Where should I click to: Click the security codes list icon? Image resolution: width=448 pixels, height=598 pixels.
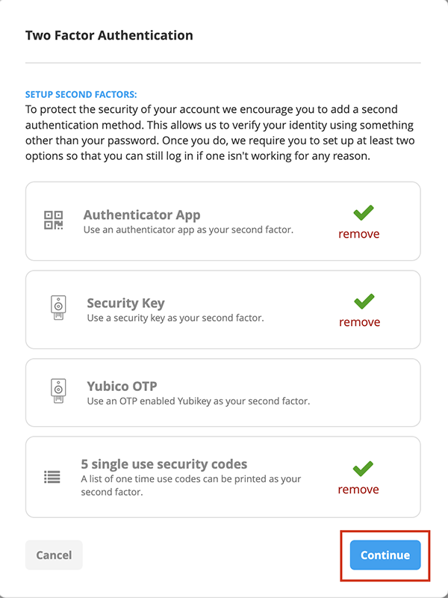[52, 477]
